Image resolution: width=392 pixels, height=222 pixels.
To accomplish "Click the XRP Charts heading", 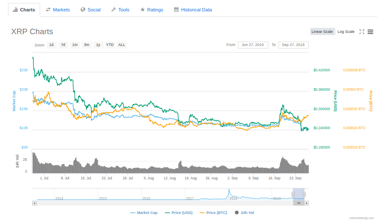I will tap(32, 32).
